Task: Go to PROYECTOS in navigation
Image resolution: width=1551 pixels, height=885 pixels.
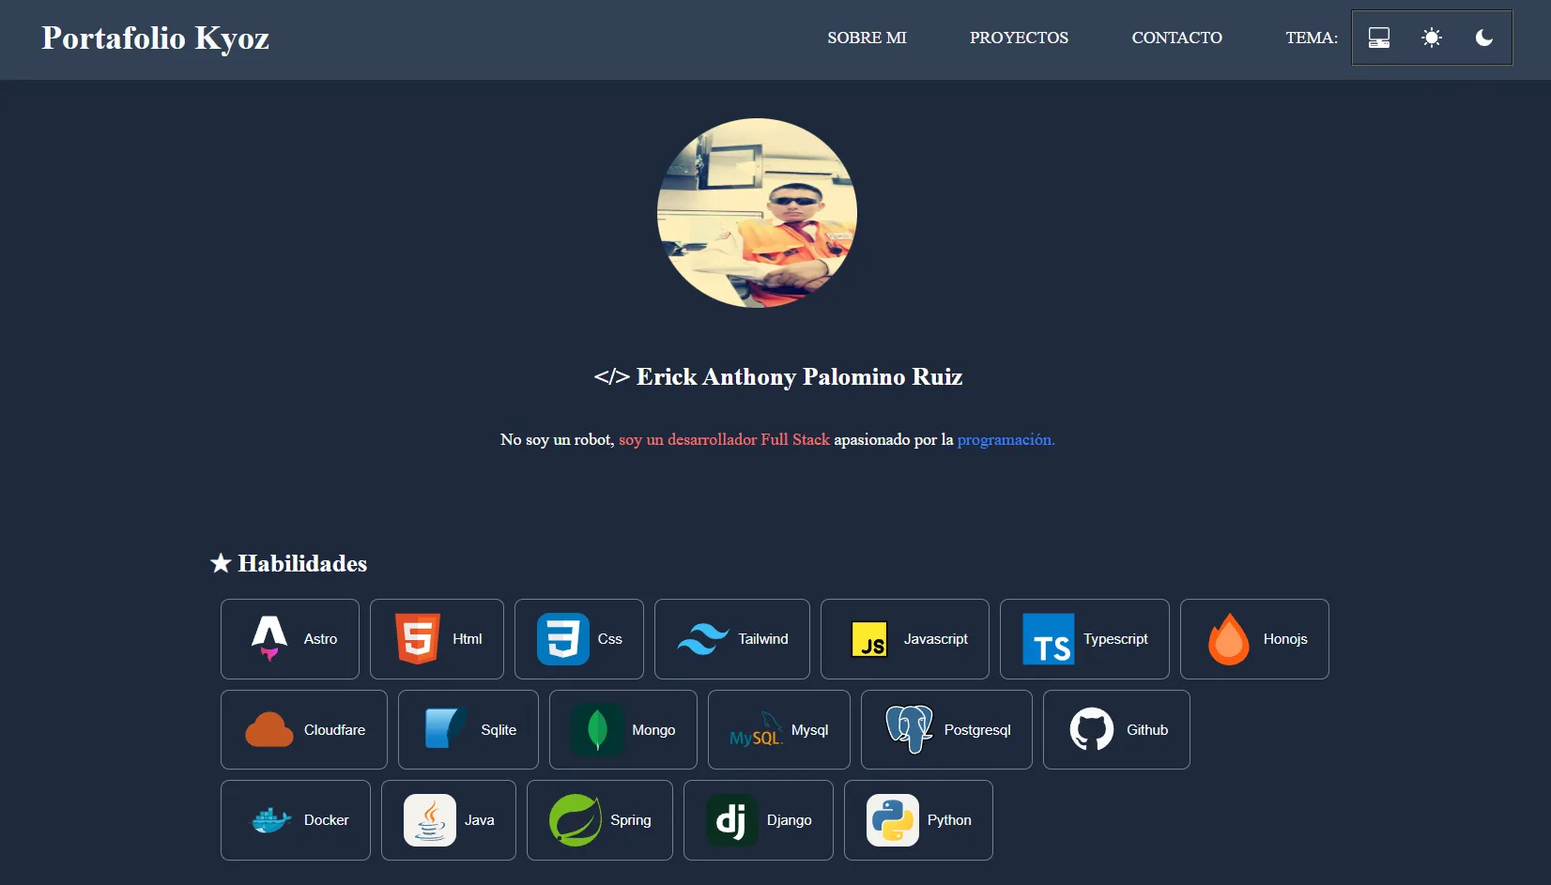Action: click(1019, 38)
